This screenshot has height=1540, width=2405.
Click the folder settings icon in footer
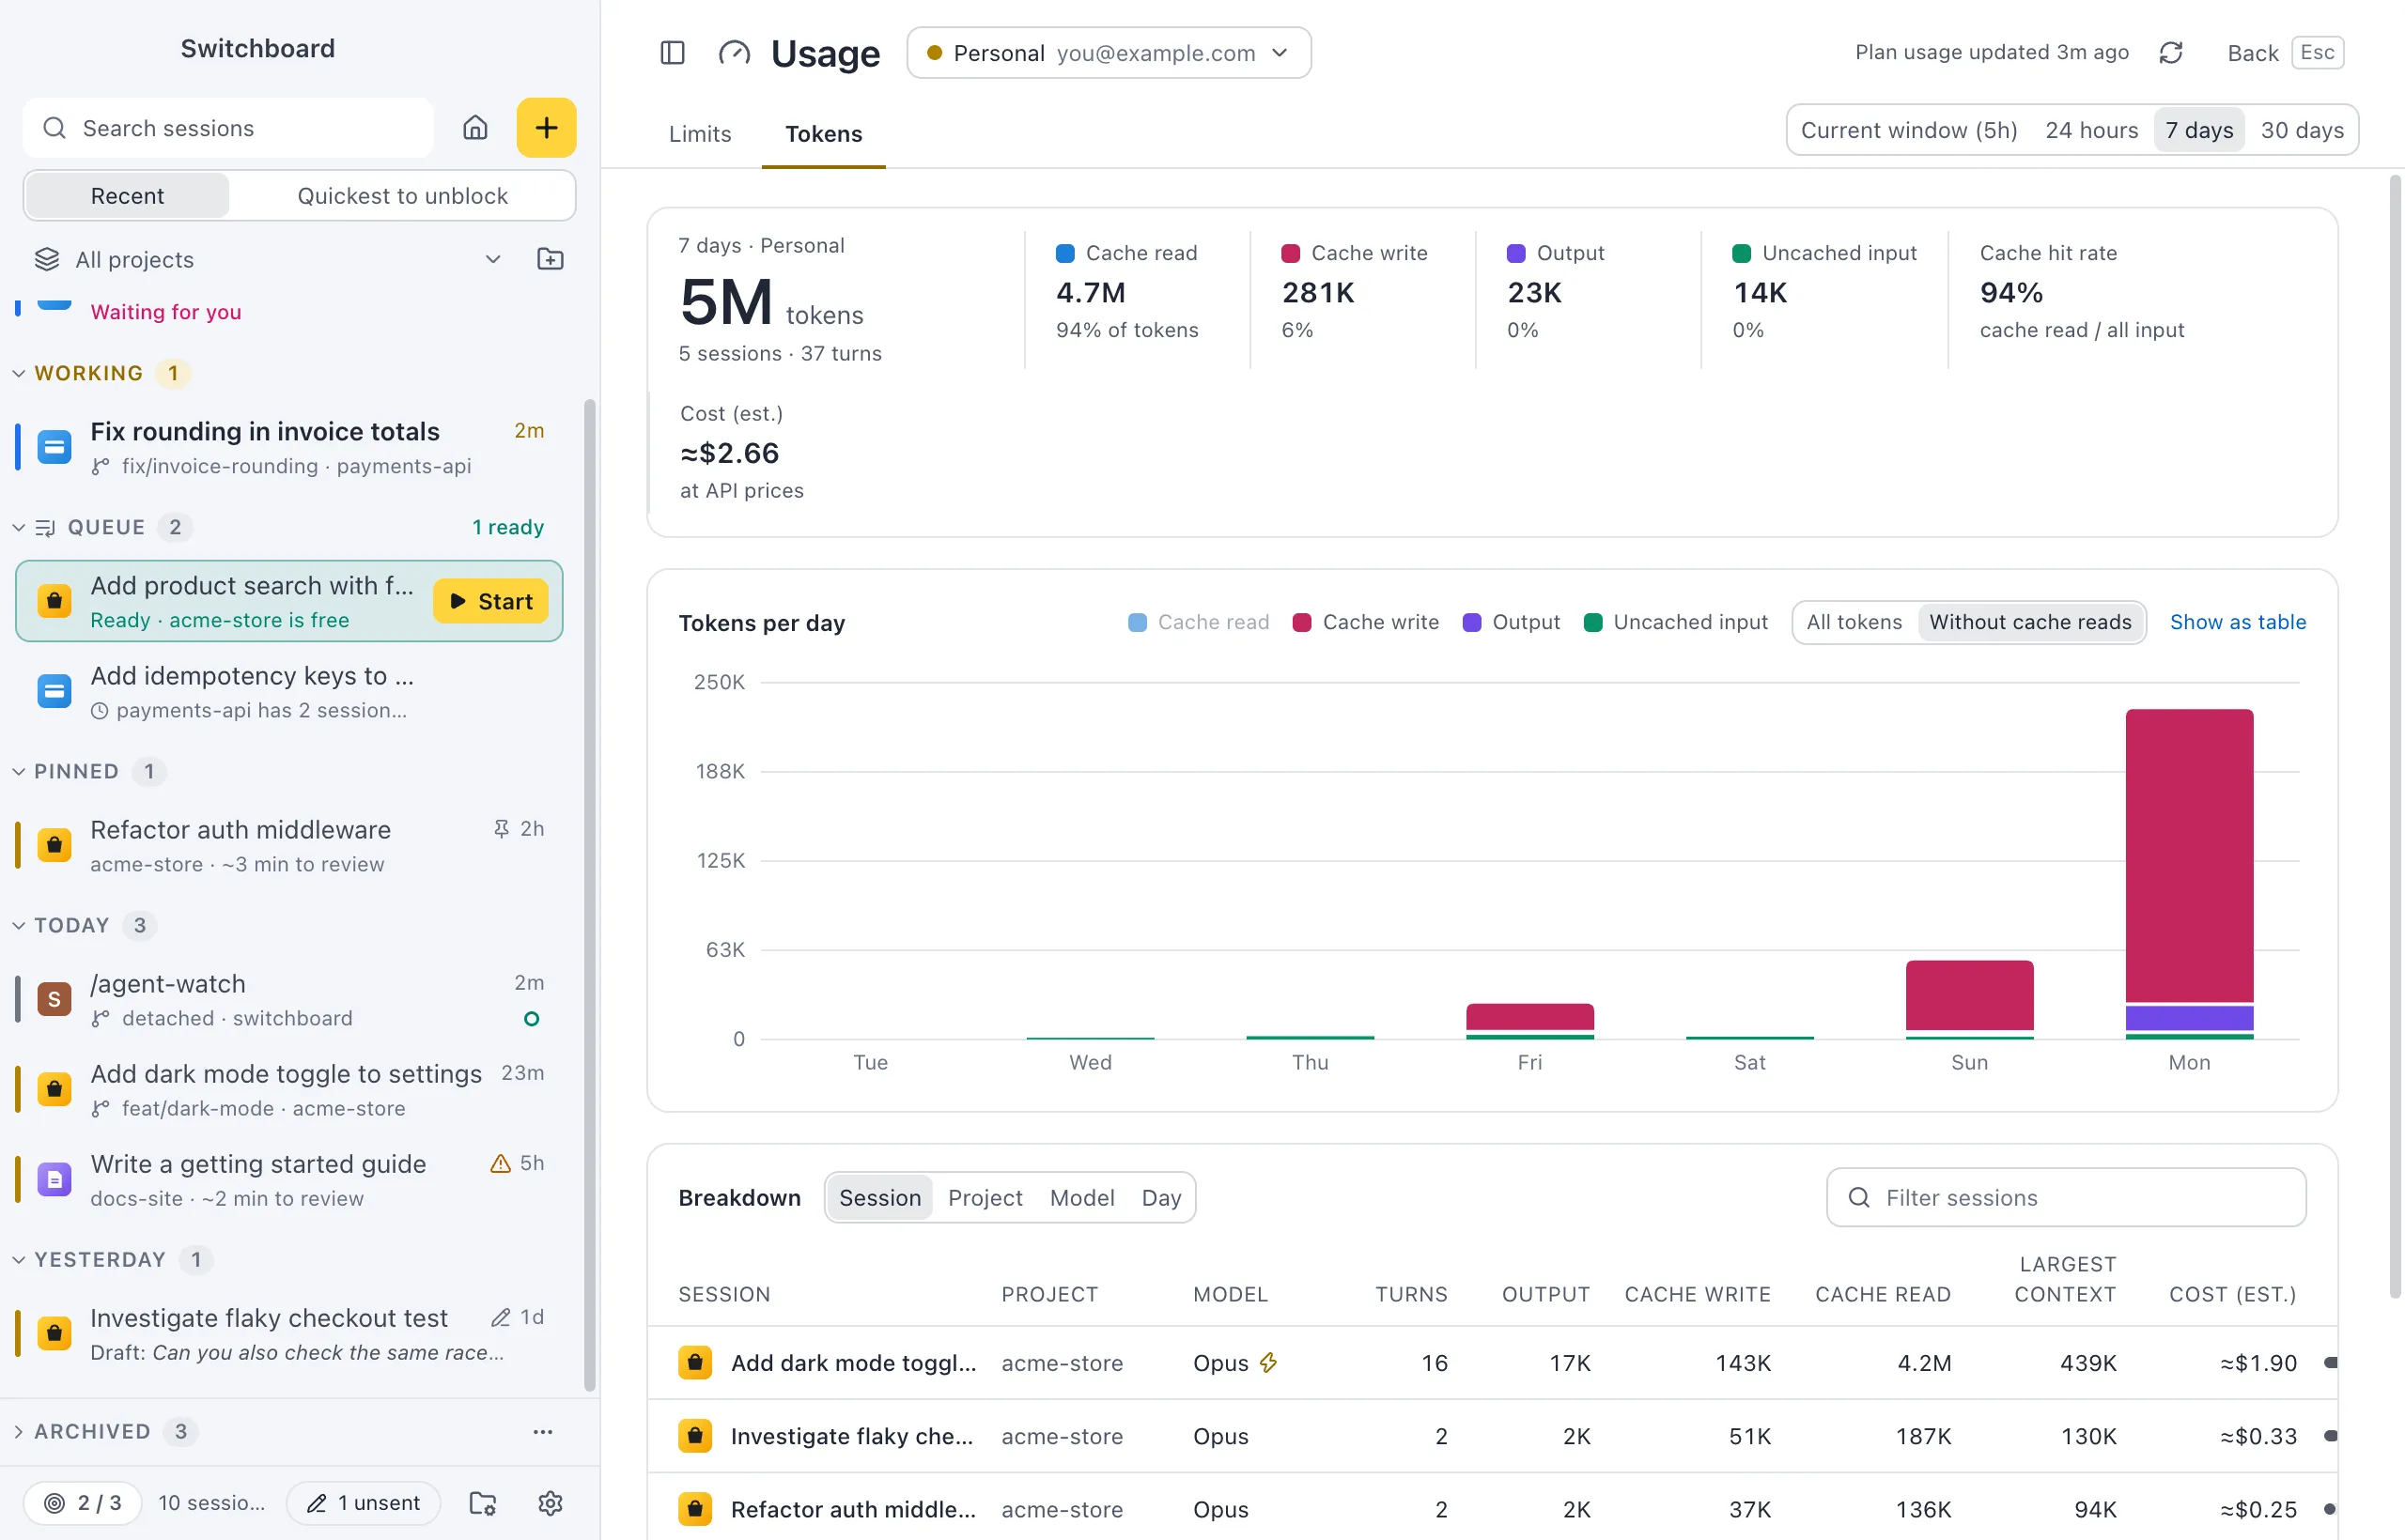click(483, 1503)
